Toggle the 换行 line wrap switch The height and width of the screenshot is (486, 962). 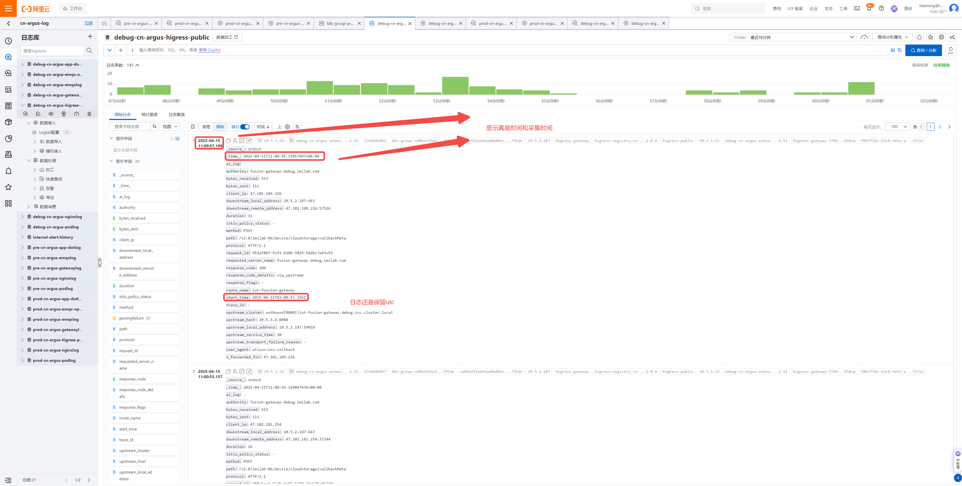(x=244, y=127)
